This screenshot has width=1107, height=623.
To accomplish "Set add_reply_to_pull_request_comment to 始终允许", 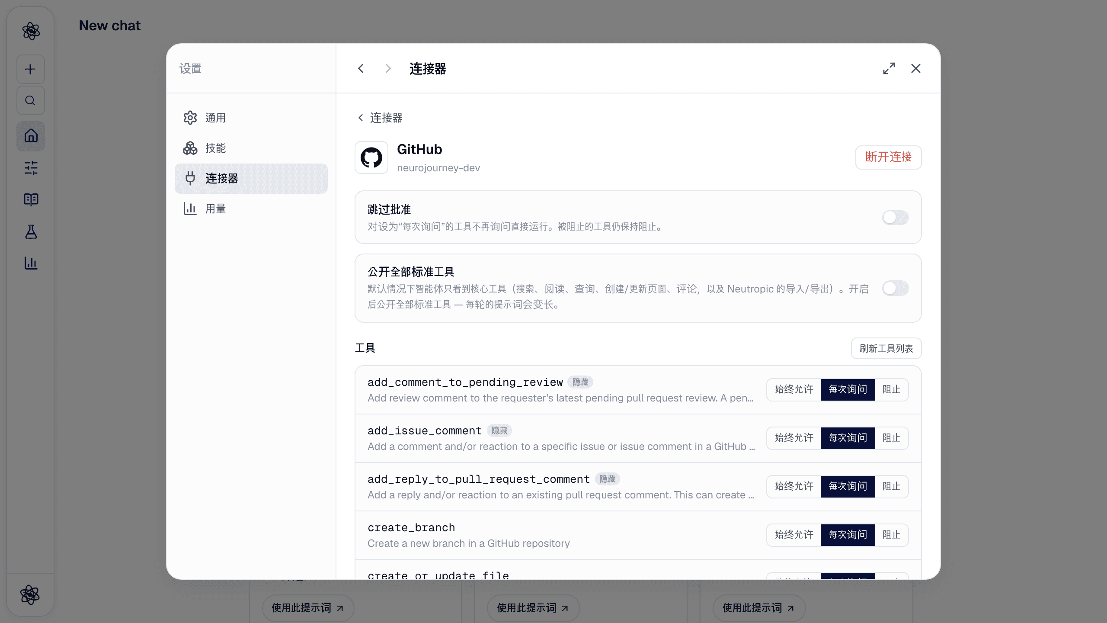I will [x=794, y=487].
